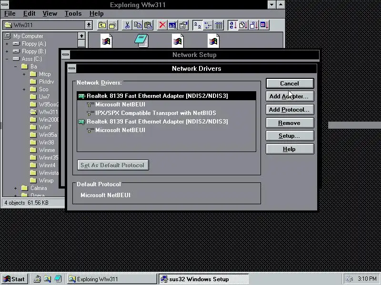Click the first quick launch icon

[37, 279]
